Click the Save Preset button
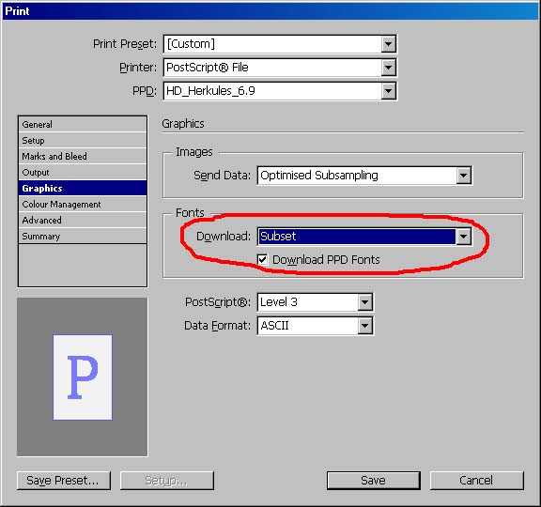Screen dimensions: 541x507 tap(64, 481)
